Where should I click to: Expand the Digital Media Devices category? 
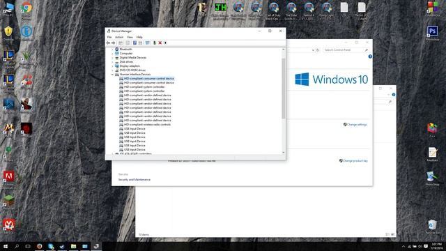pos(112,58)
